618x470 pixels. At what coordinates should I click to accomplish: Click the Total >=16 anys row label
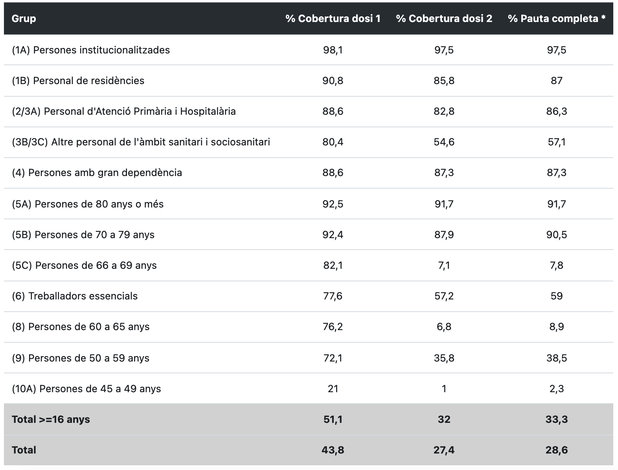[51, 419]
